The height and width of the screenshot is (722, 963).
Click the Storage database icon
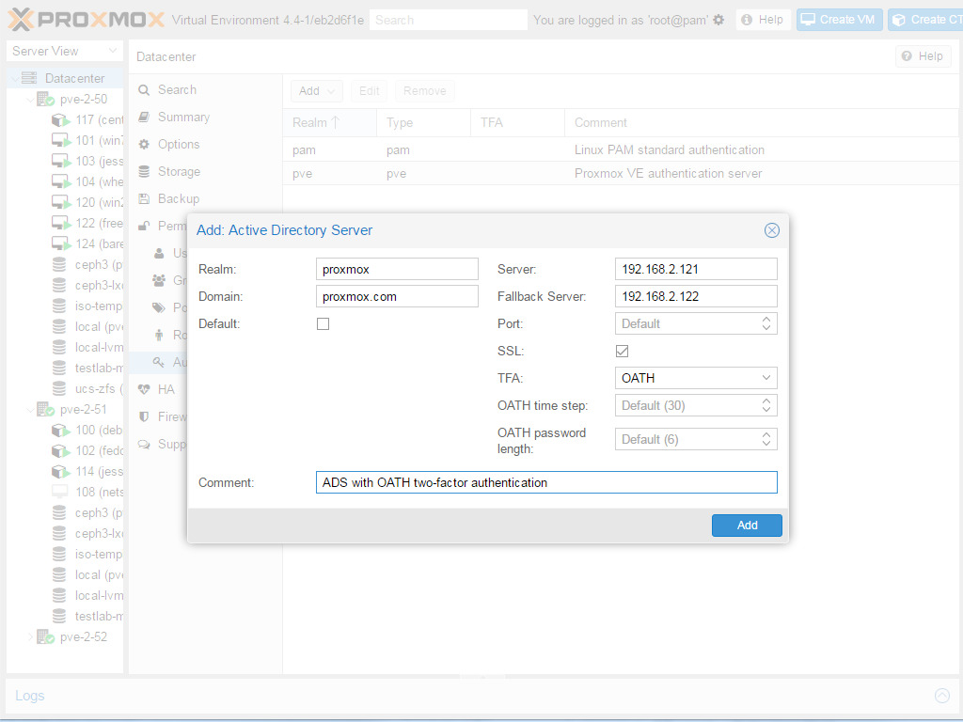(x=144, y=171)
